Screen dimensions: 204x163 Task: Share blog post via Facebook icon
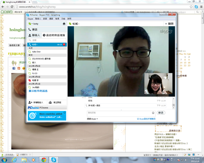14,68
